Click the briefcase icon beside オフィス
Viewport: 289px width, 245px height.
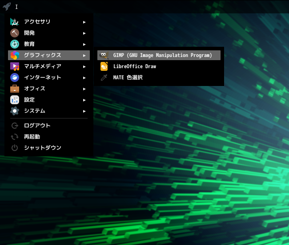coord(15,89)
